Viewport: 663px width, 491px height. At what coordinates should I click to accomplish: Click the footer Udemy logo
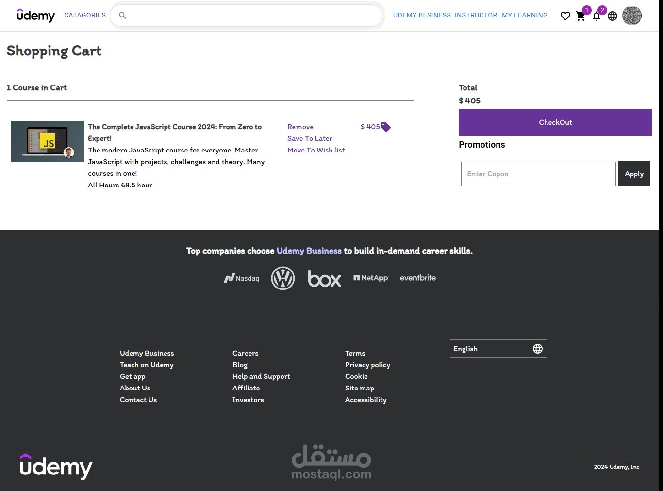56,466
